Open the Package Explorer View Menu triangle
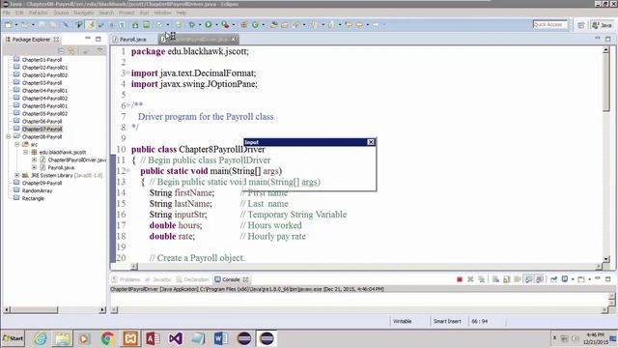Image resolution: width=618 pixels, height=348 pixels. [99, 50]
